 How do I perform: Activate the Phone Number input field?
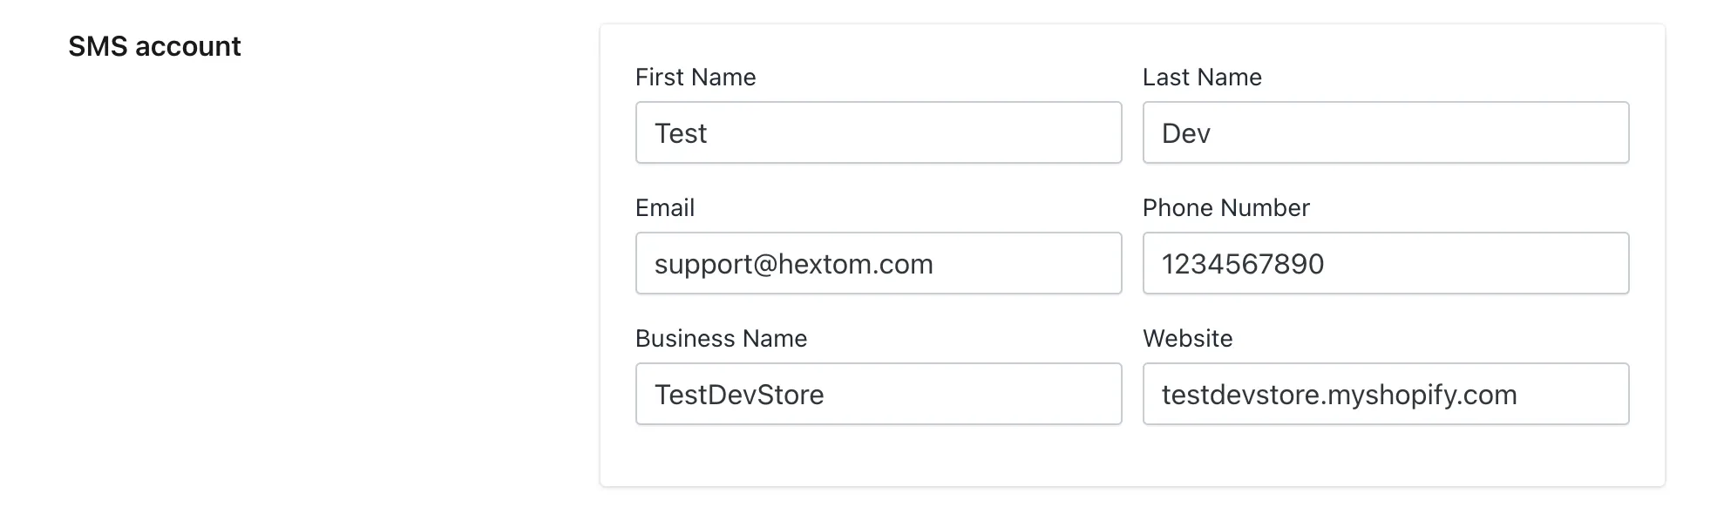(x=1386, y=263)
